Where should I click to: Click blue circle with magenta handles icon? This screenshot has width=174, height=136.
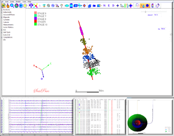click(x=131, y=6)
